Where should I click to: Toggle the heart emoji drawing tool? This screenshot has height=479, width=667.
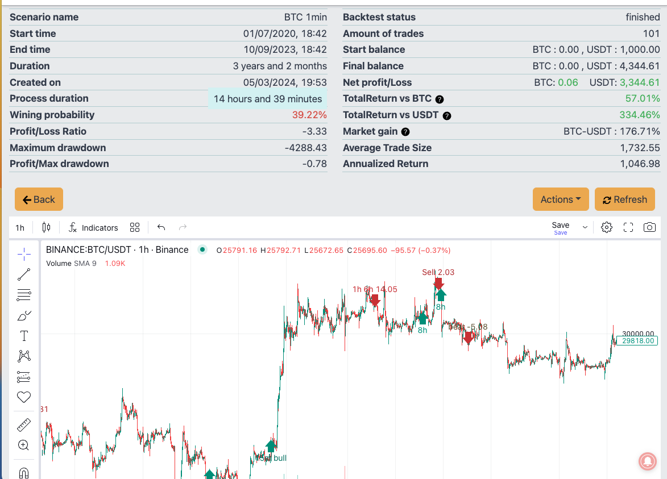click(23, 397)
